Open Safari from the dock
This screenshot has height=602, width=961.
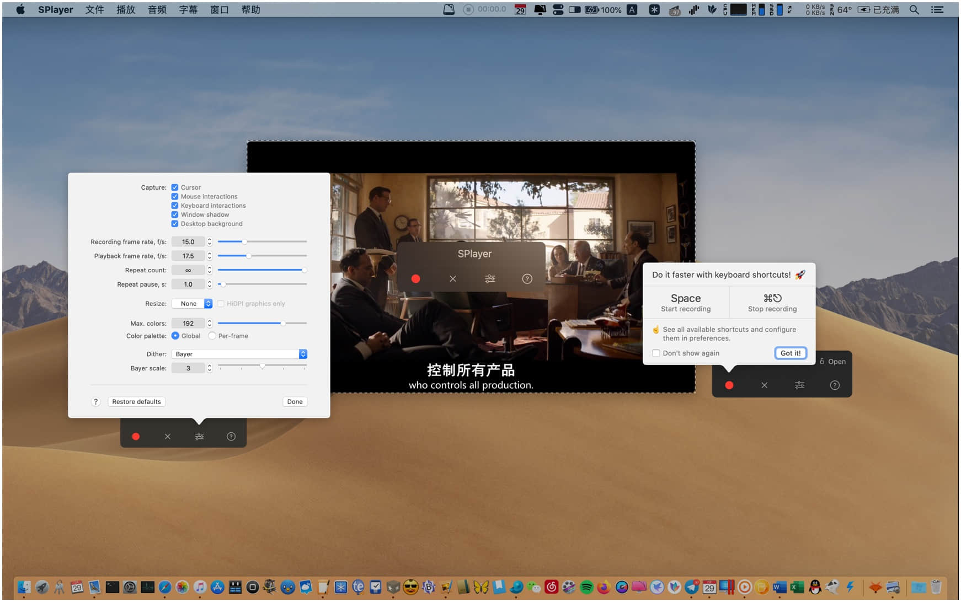click(165, 587)
